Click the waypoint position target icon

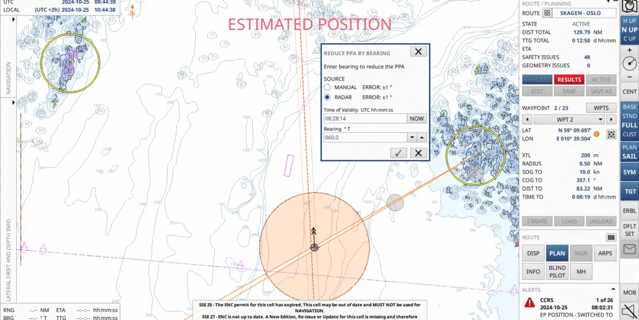[611, 134]
